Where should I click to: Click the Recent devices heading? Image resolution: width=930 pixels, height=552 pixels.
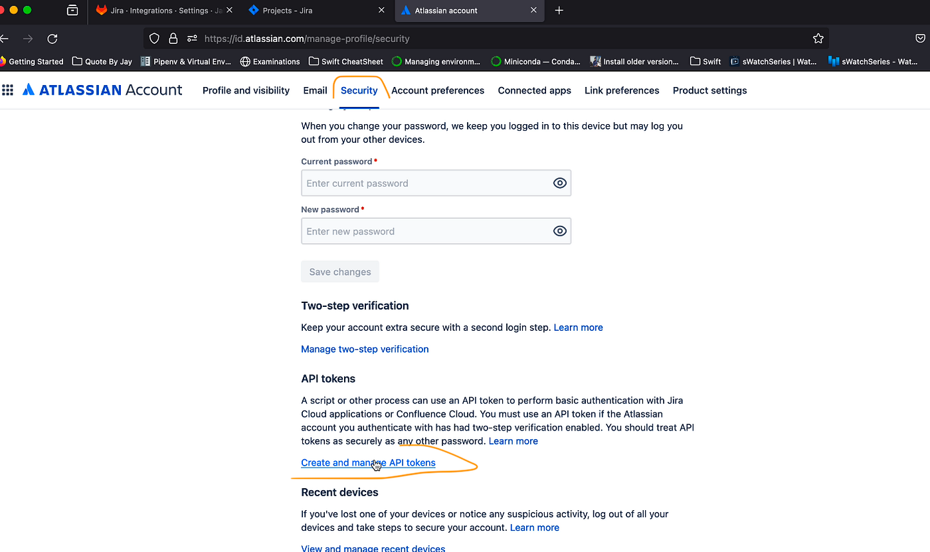click(x=339, y=492)
